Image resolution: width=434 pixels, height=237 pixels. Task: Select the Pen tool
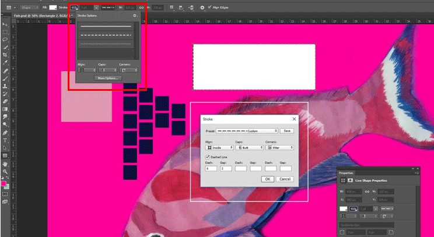(x=5, y=133)
